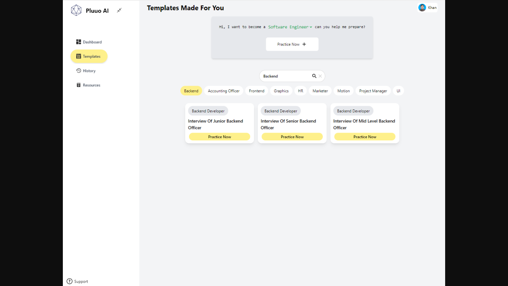Collapse the sidebar using the arrows icon

[x=119, y=10]
